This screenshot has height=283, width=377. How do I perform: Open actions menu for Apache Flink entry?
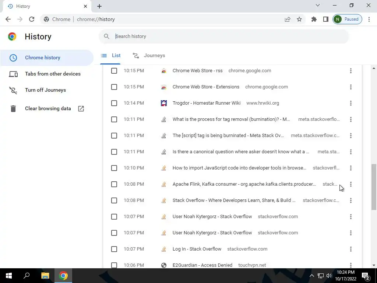tap(351, 184)
